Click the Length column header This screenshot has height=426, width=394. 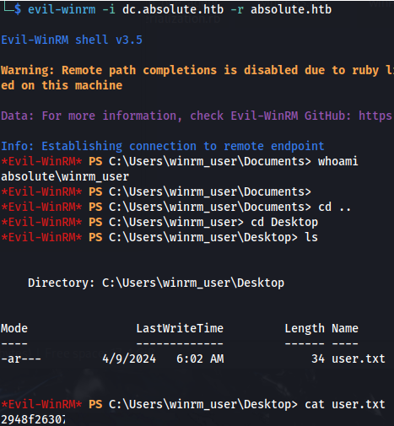(x=305, y=329)
